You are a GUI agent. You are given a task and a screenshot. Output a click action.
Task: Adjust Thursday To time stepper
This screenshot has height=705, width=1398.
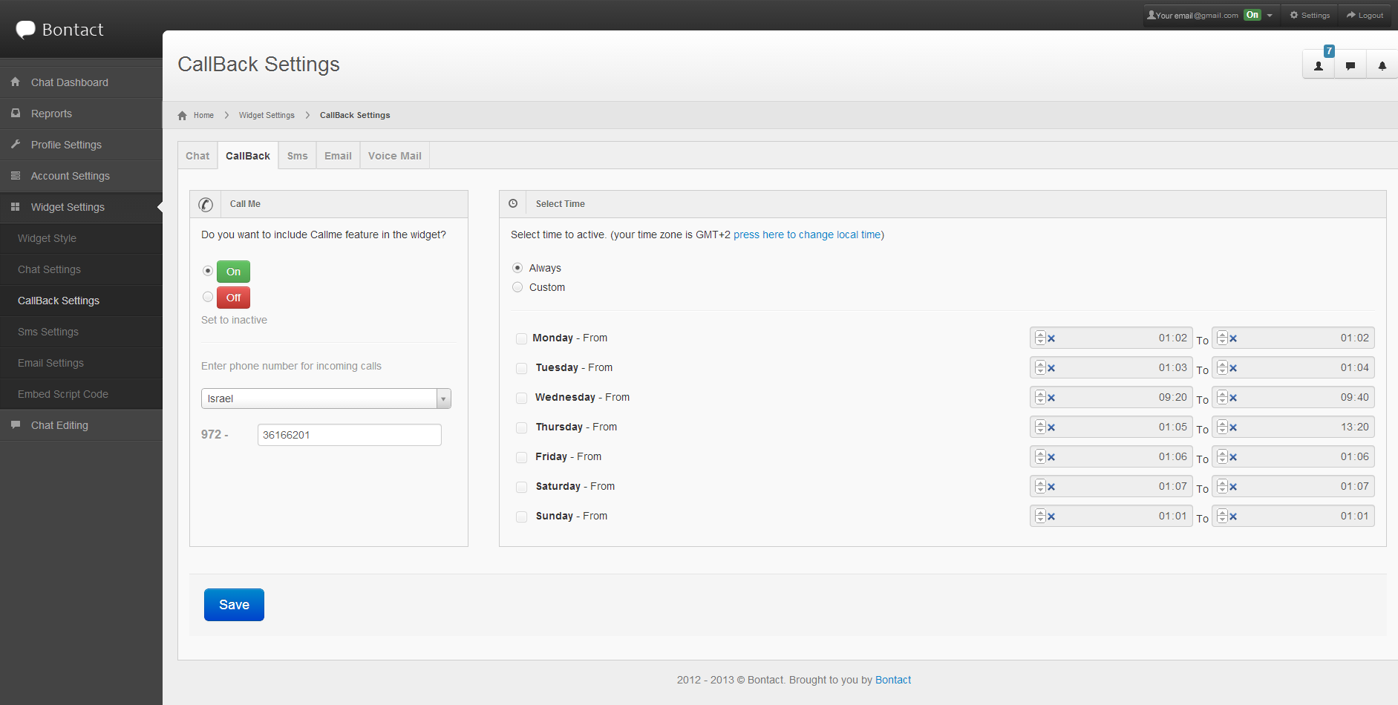1222,427
